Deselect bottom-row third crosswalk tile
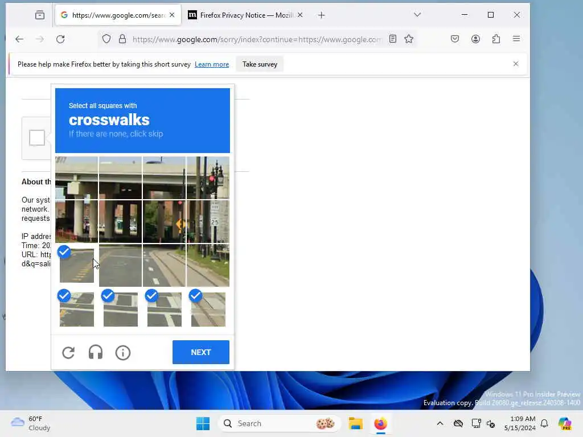Screen dimensions: 583x437 tap(165, 309)
